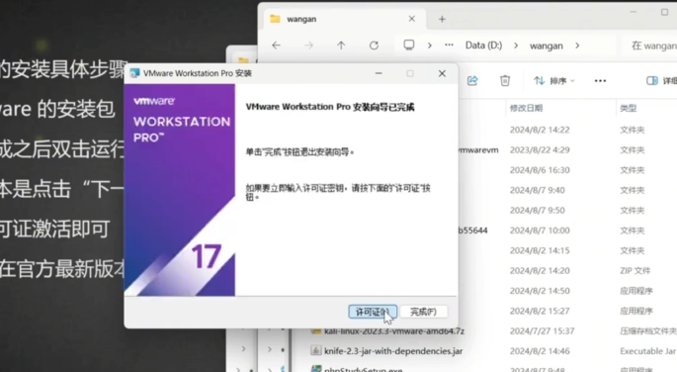Sort by 类型 column header

[629, 108]
